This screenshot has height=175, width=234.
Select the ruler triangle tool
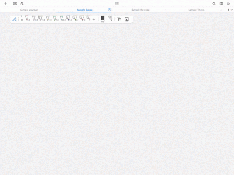[x=110, y=18]
